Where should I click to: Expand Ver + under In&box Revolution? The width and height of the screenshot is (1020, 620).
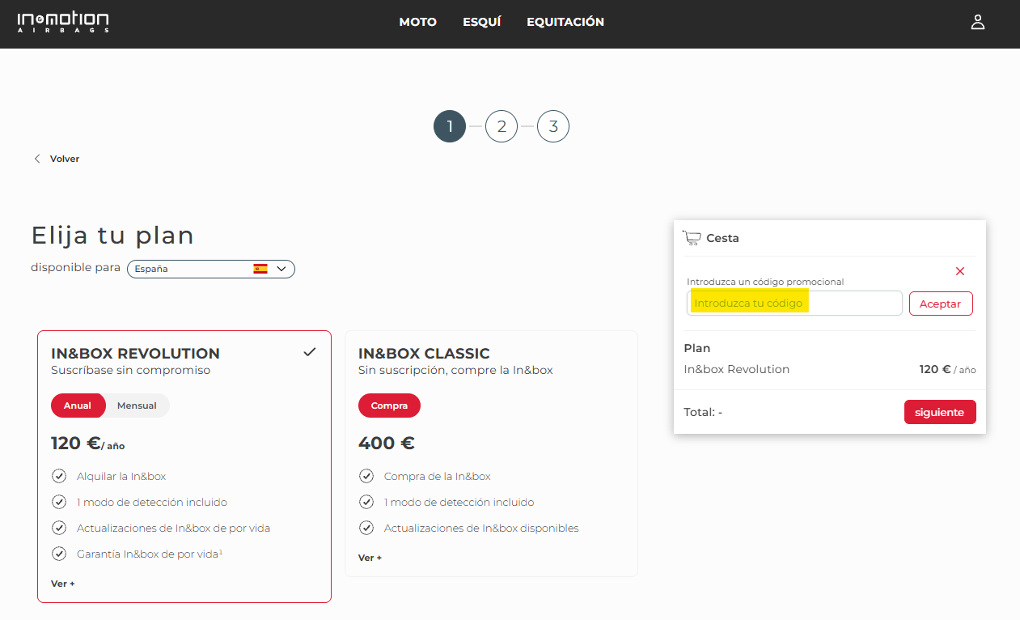coord(63,584)
